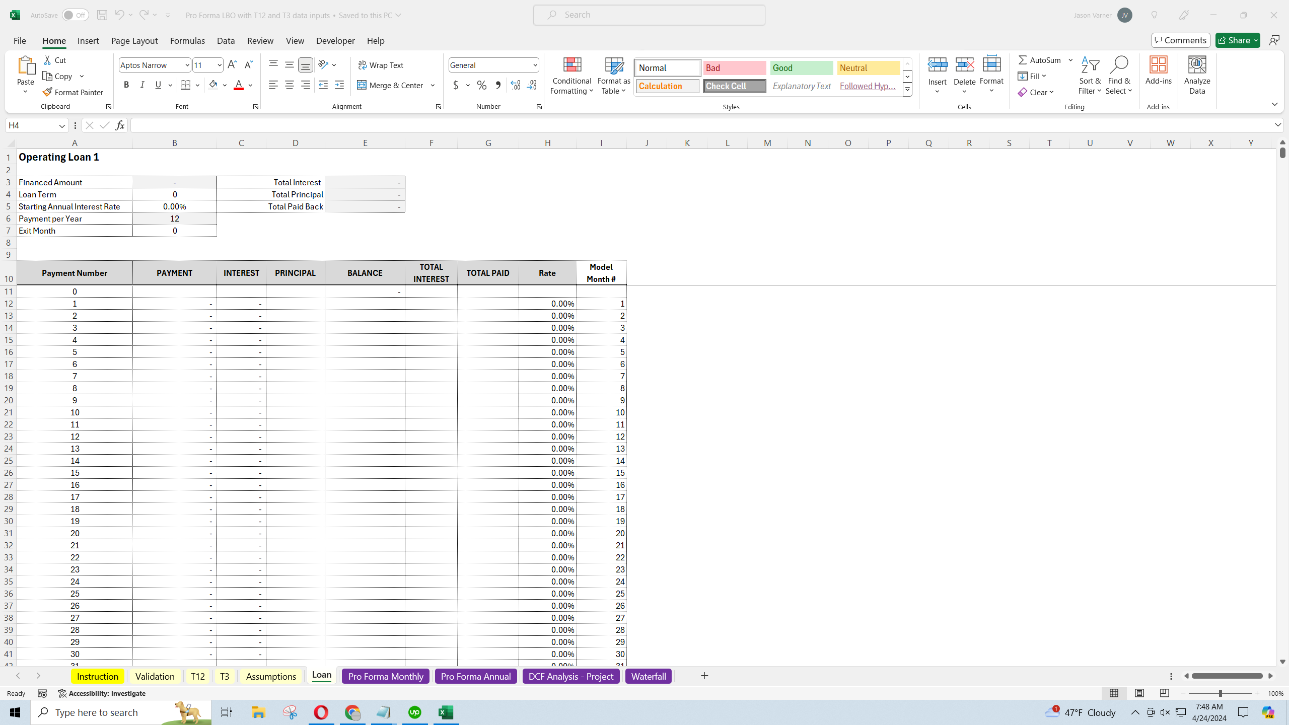
Task: Click the Insert Function fx icon
Action: pos(120,125)
